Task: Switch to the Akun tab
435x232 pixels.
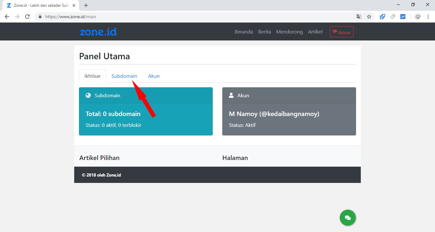Action: (x=153, y=76)
